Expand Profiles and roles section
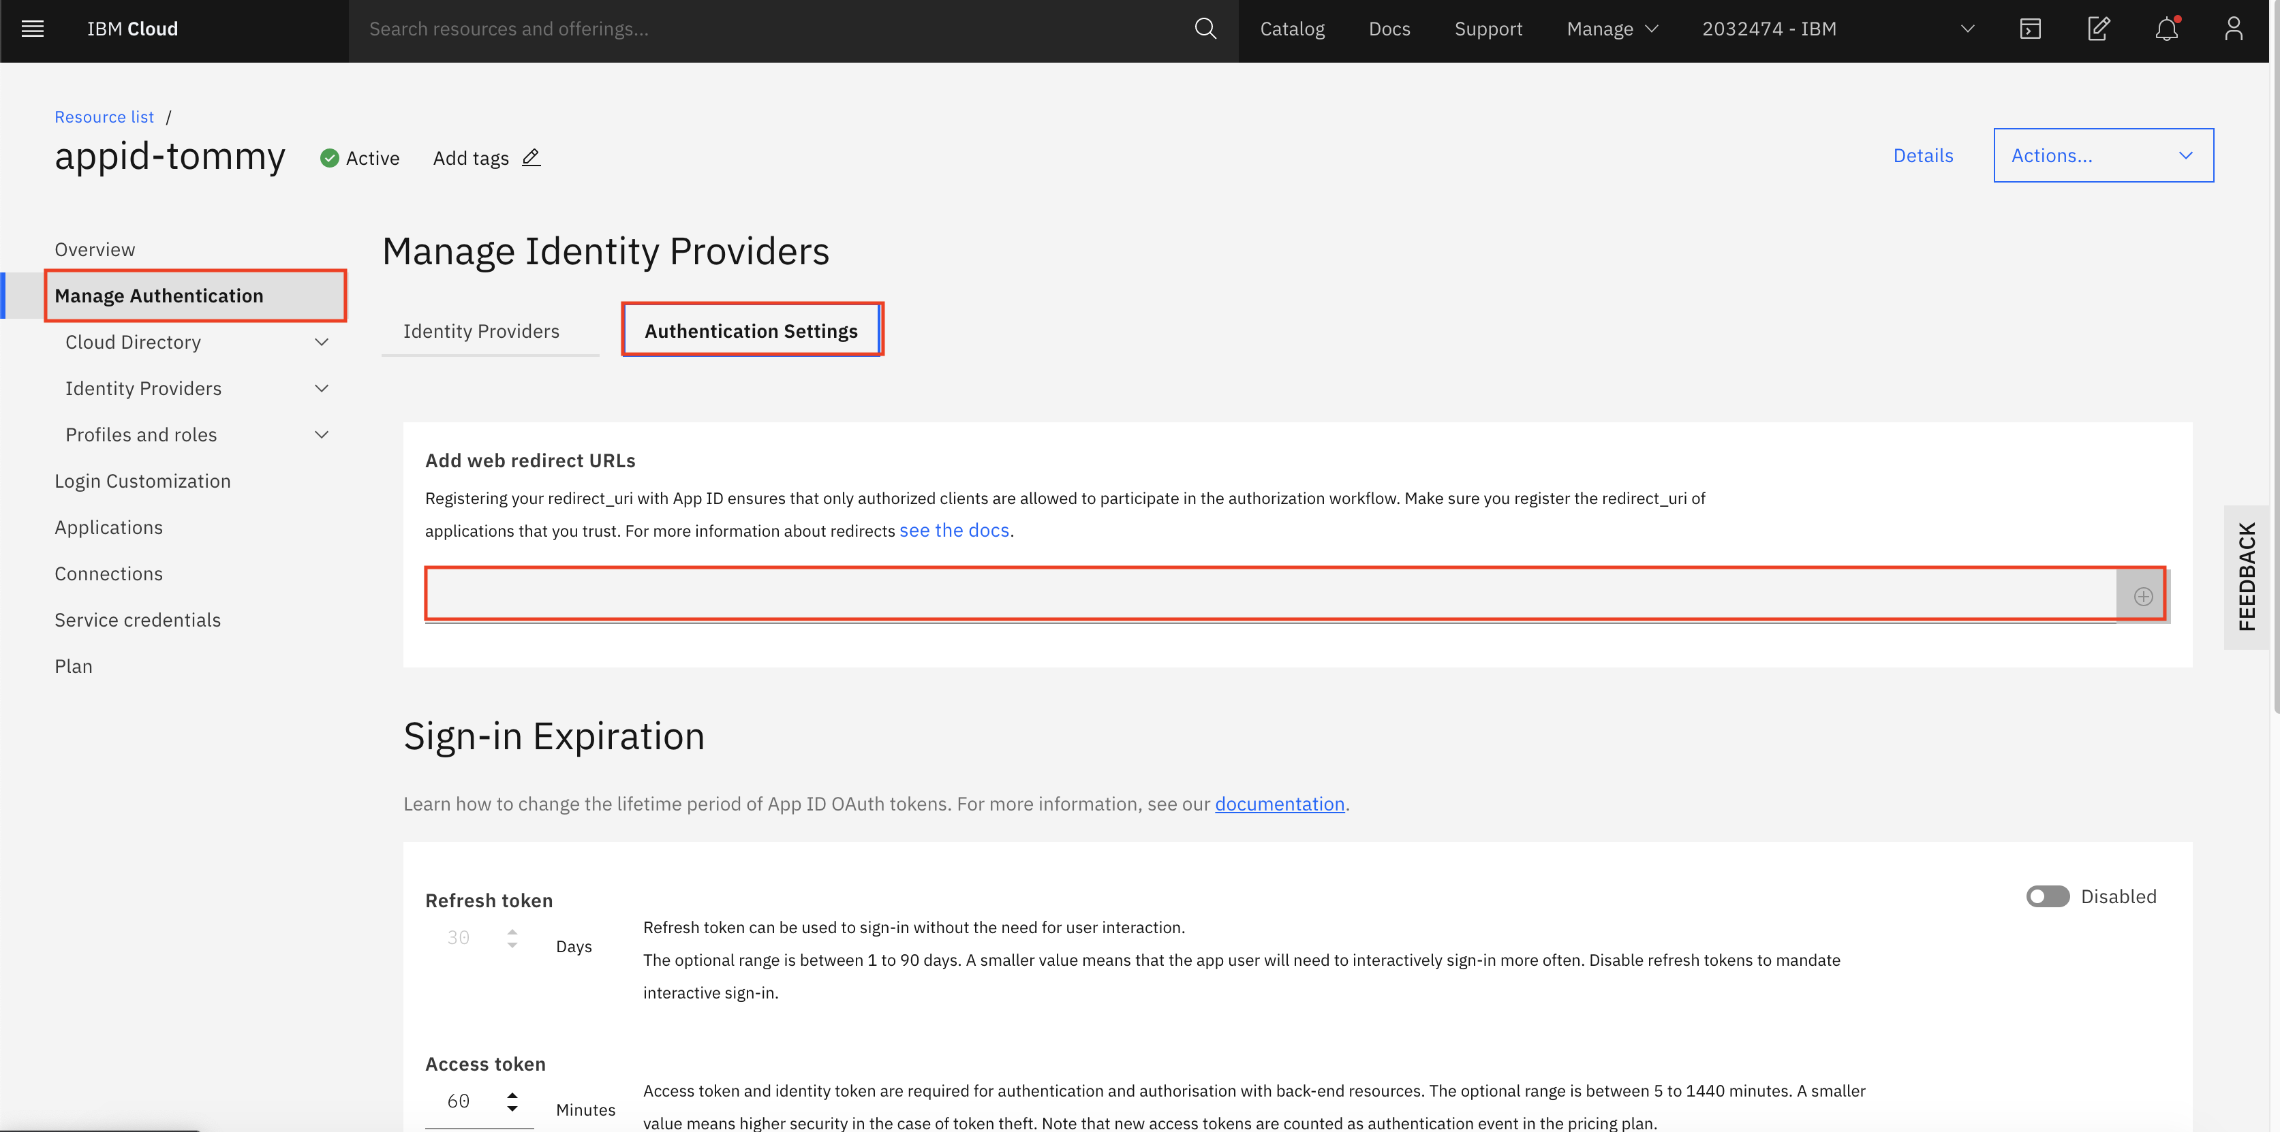2280x1132 pixels. [322, 435]
